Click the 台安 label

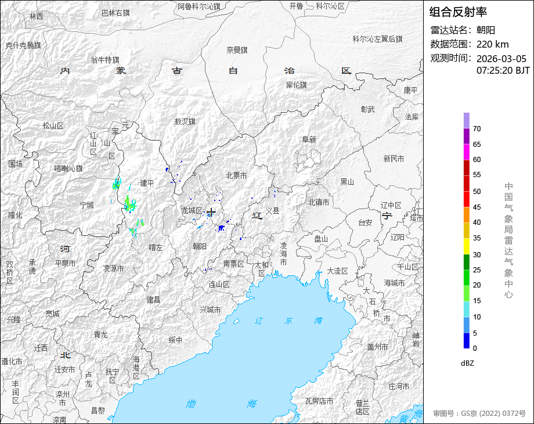point(365,222)
